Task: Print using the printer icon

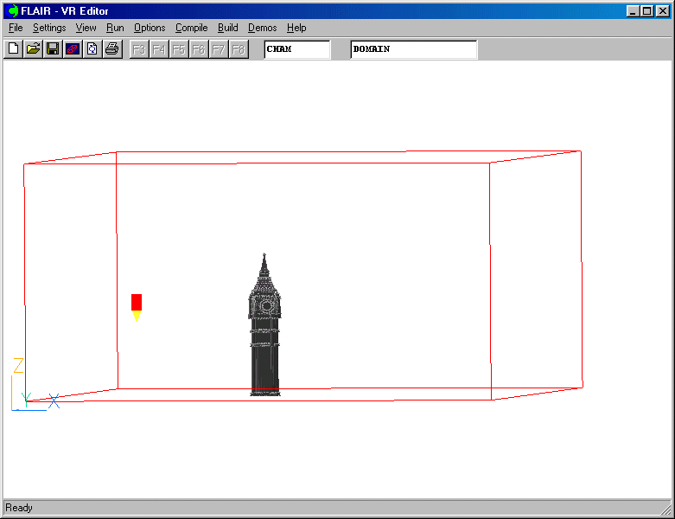Action: coord(111,49)
